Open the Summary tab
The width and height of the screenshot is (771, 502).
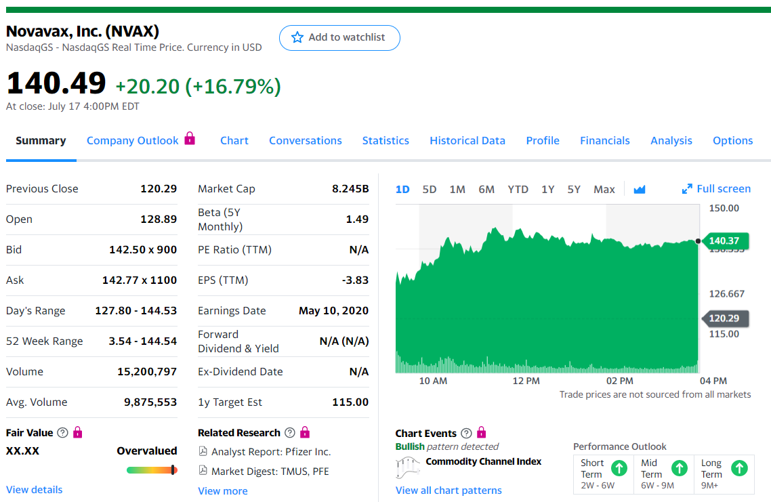pyautogui.click(x=41, y=141)
